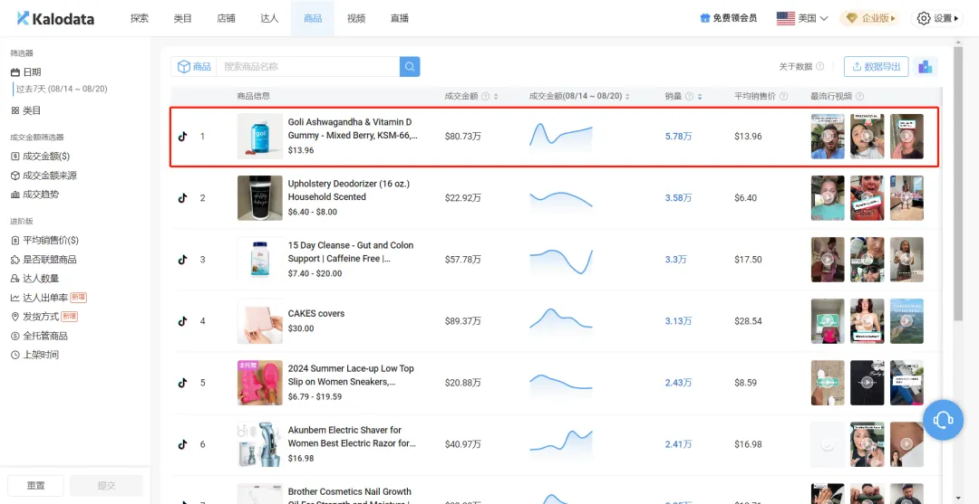The image size is (979, 504).
Task: Click the 提交 button
Action: coord(107,486)
